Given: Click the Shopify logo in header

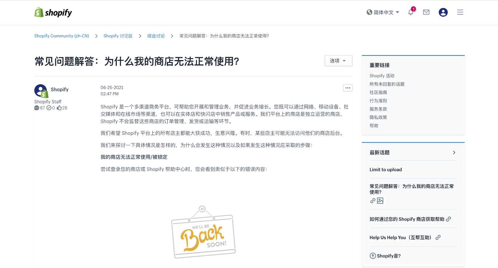Looking at the screenshot, I should [x=53, y=12].
